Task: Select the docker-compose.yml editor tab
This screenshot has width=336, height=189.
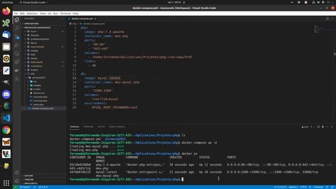Action: (x=82, y=19)
